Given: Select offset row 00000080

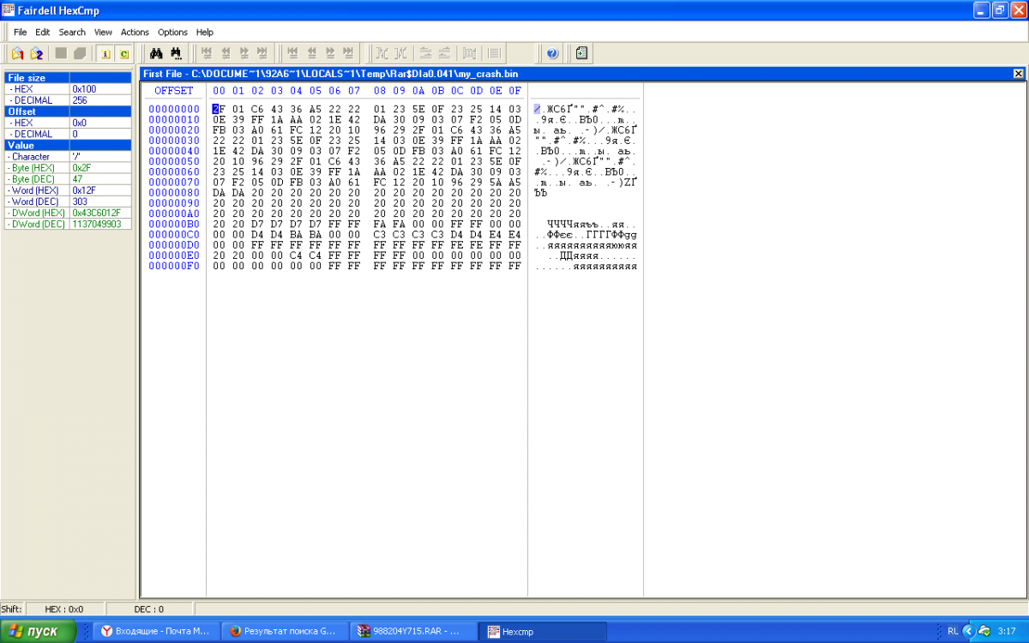Looking at the screenshot, I should click(x=174, y=193).
